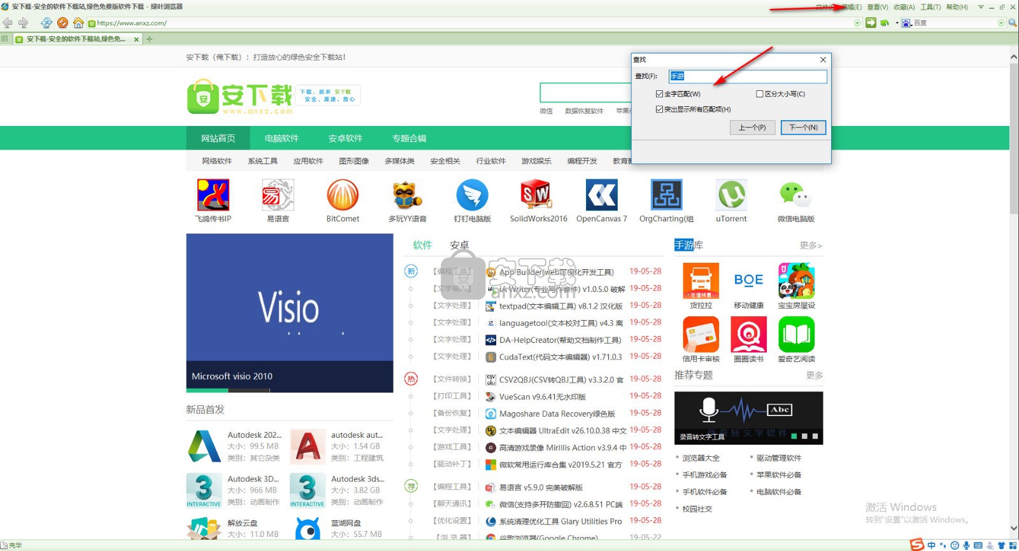
Task: Open the 货拉拉 mobile game icon
Action: [701, 281]
